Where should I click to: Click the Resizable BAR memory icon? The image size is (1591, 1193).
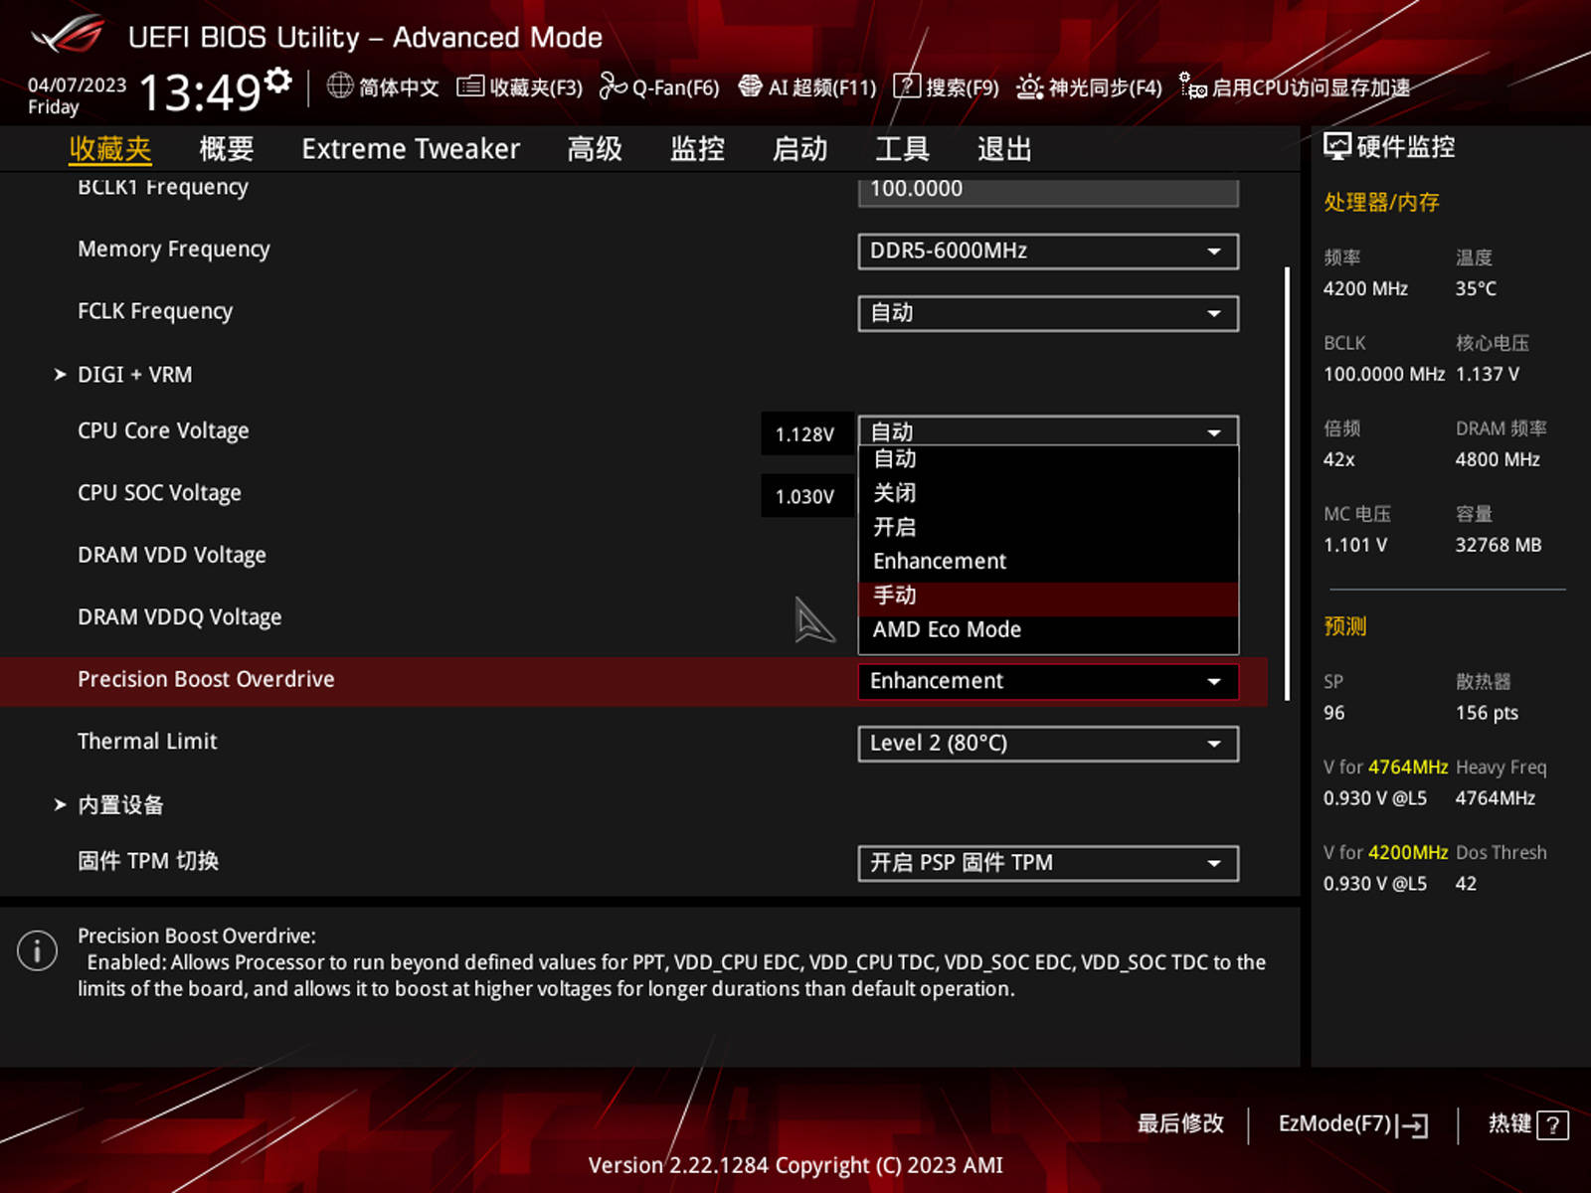(x=1192, y=86)
